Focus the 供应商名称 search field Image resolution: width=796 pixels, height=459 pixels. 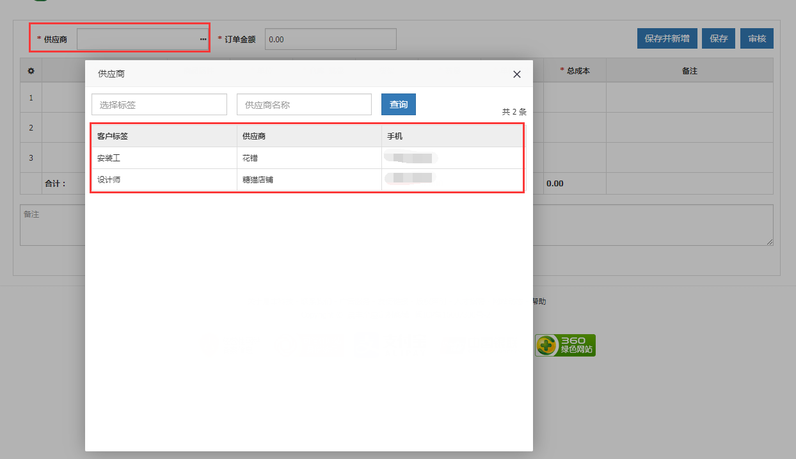click(x=304, y=104)
